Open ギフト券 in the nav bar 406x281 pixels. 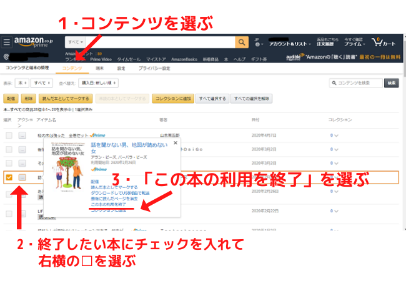[259, 59]
